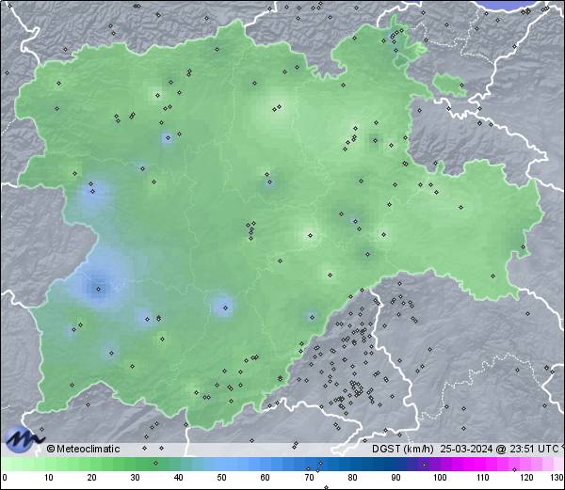
Task: Click scale label 130
Action: (x=557, y=477)
